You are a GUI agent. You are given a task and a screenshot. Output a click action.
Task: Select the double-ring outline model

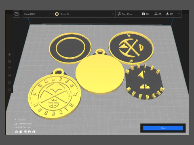(x=70, y=48)
